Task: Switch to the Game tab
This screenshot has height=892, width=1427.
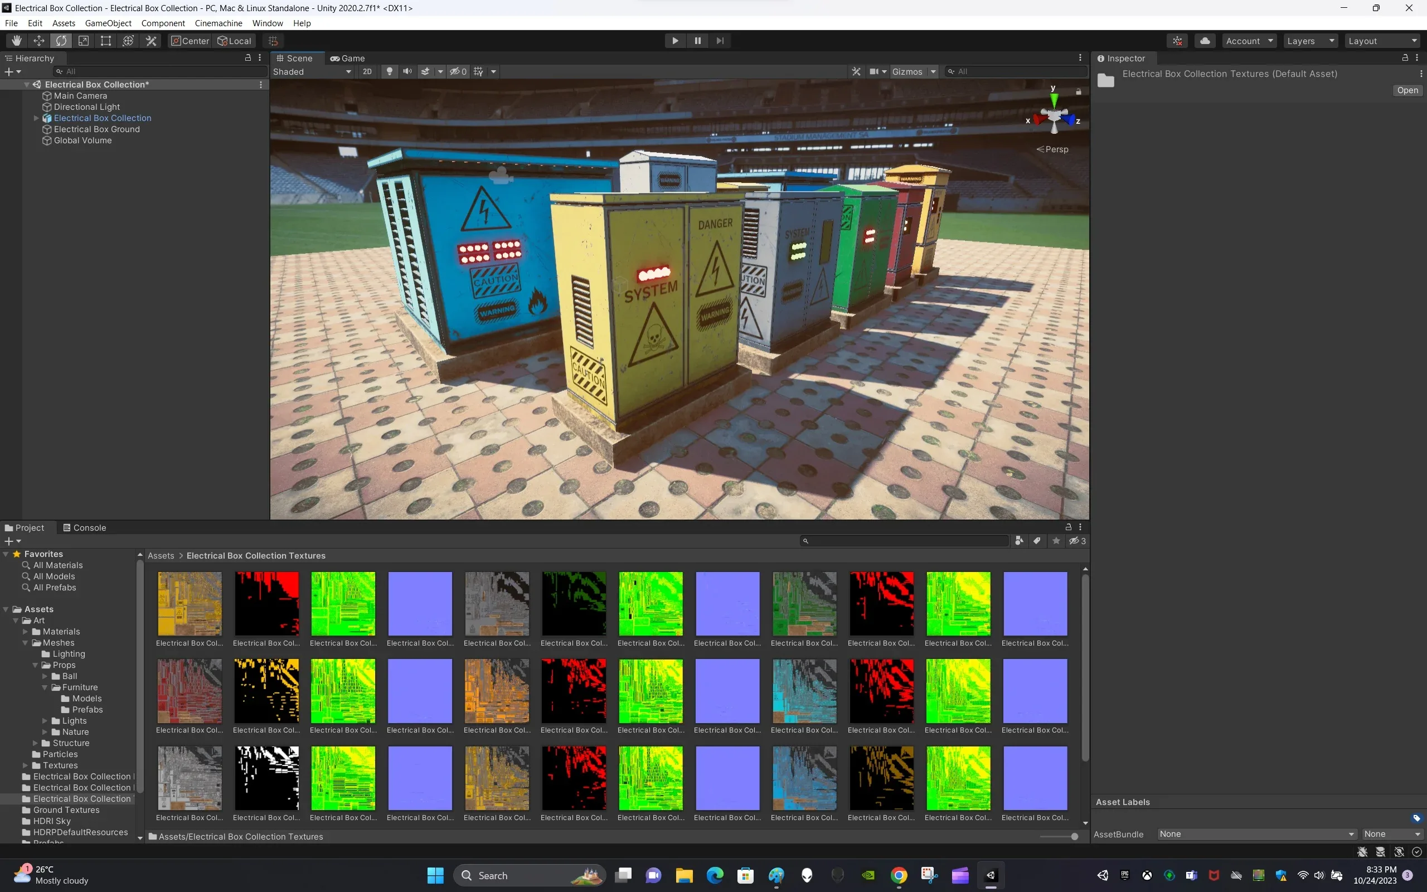Action: [x=347, y=59]
